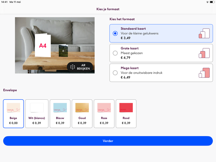Click the Grote kaart size icon
Screen dimensions: 216x162
[x=204, y=53]
